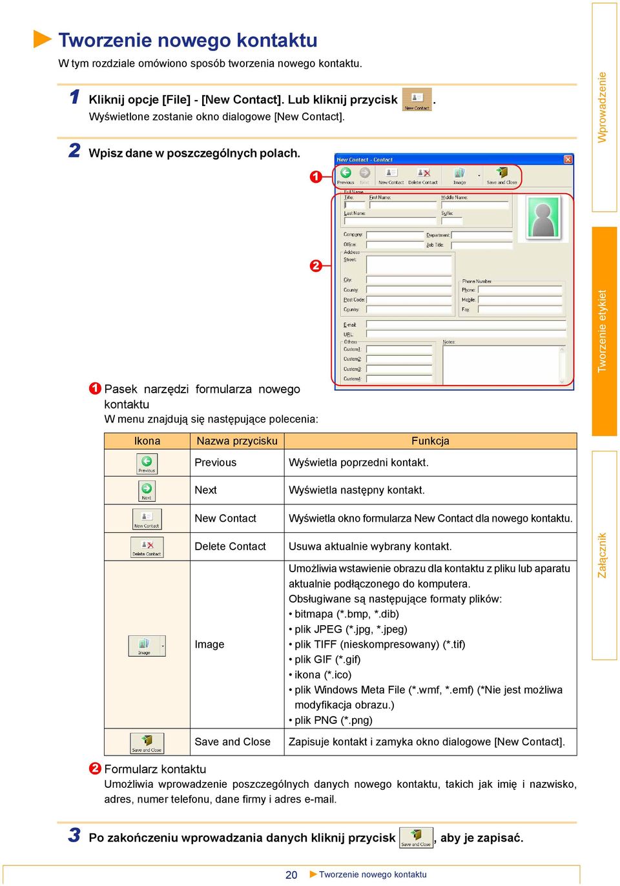Click the City input field
The image size is (620, 886).
(x=409, y=280)
